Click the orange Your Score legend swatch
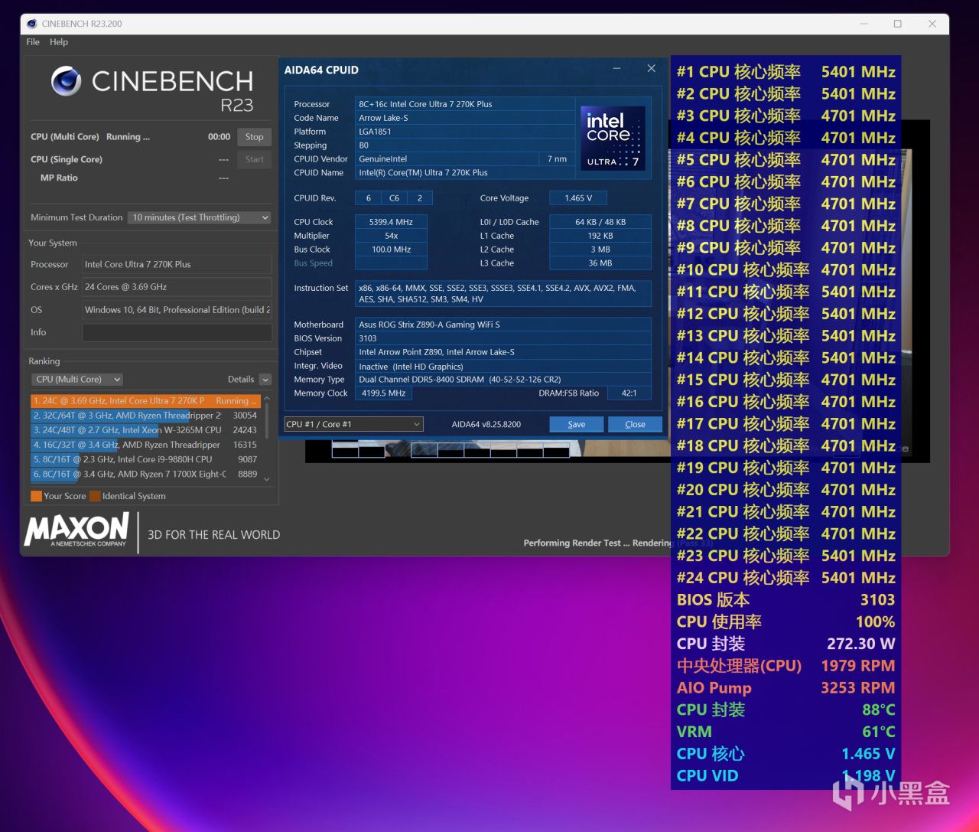This screenshot has height=832, width=979. pos(36,496)
